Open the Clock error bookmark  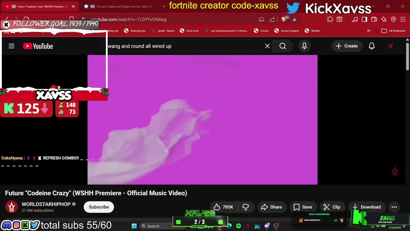pos(189,31)
